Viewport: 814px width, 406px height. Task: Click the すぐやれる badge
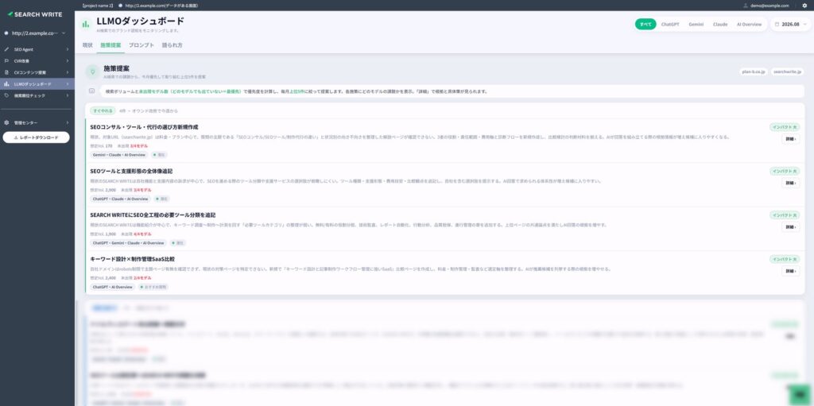point(103,110)
